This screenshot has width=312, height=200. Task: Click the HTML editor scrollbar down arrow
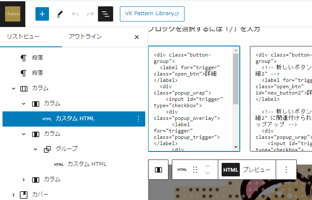[236, 147]
